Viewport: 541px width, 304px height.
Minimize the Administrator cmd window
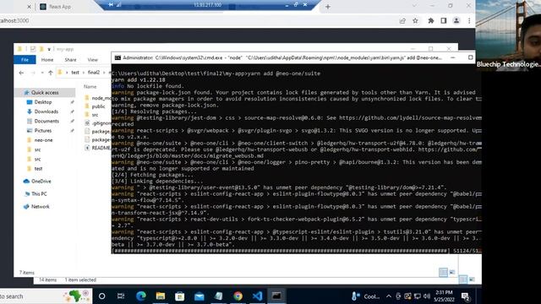pos(453,57)
